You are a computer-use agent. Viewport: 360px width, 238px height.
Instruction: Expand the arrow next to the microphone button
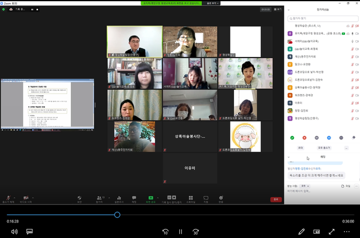coord(14,198)
